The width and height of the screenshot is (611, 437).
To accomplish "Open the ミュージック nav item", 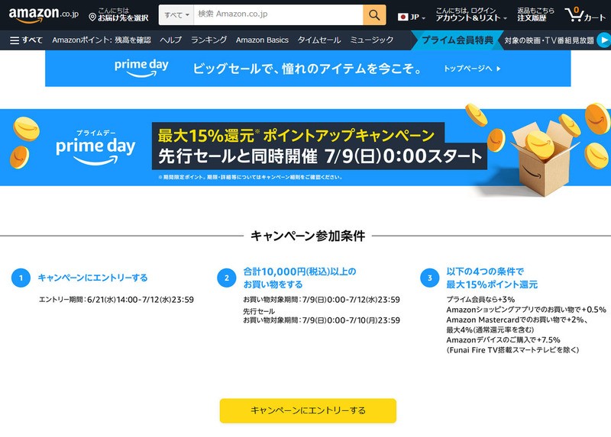I will tap(371, 40).
